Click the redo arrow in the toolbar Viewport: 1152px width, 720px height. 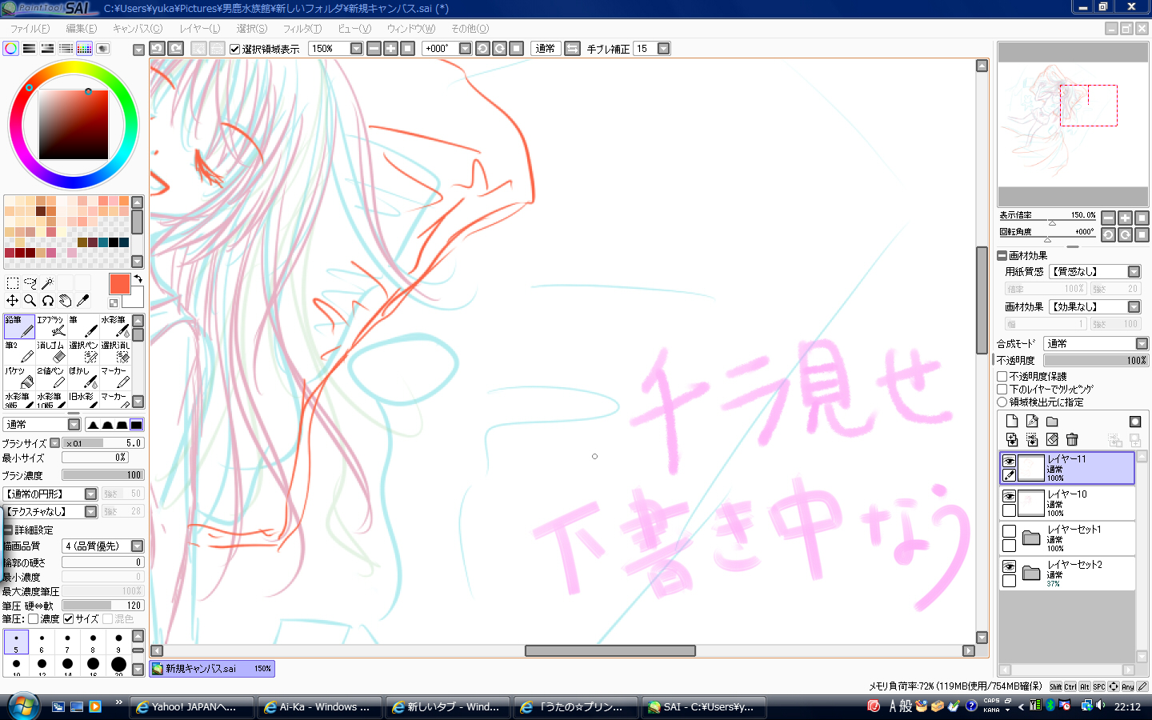click(175, 49)
